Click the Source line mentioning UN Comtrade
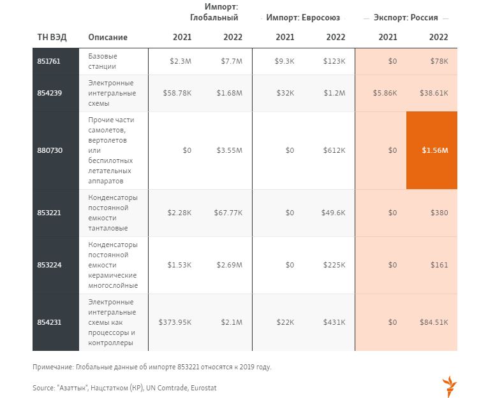This screenshot has width=495, height=398. point(124,388)
